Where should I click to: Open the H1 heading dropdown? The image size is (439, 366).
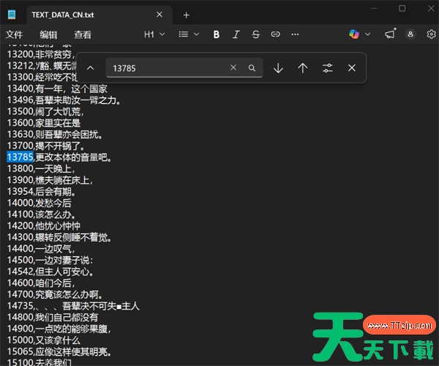(154, 34)
